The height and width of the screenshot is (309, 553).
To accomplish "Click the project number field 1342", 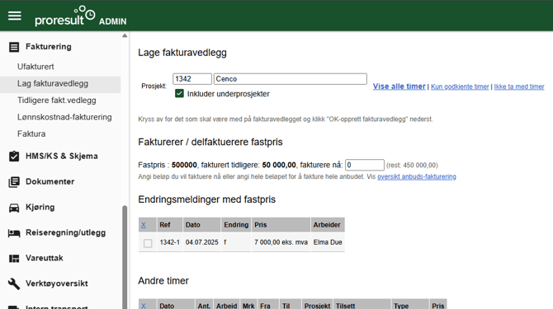I will [x=192, y=79].
